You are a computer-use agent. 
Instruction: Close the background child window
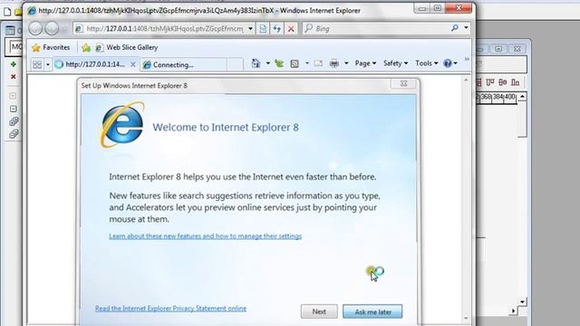click(x=517, y=49)
